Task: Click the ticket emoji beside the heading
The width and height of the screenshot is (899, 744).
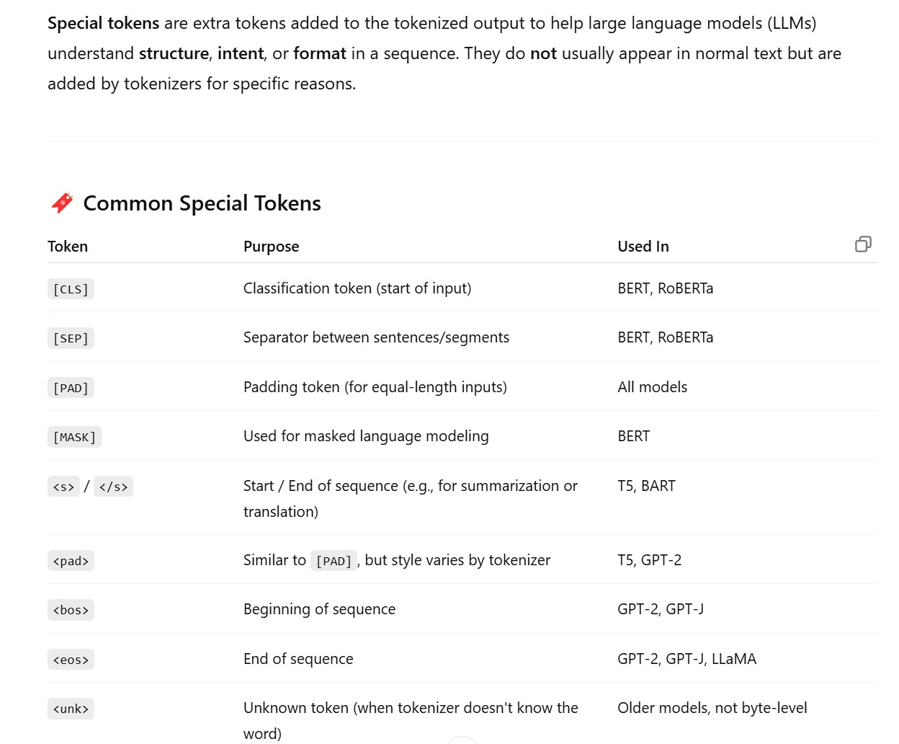Action: click(x=63, y=203)
